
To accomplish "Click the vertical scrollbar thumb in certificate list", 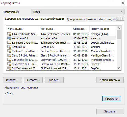I will 119,35.
